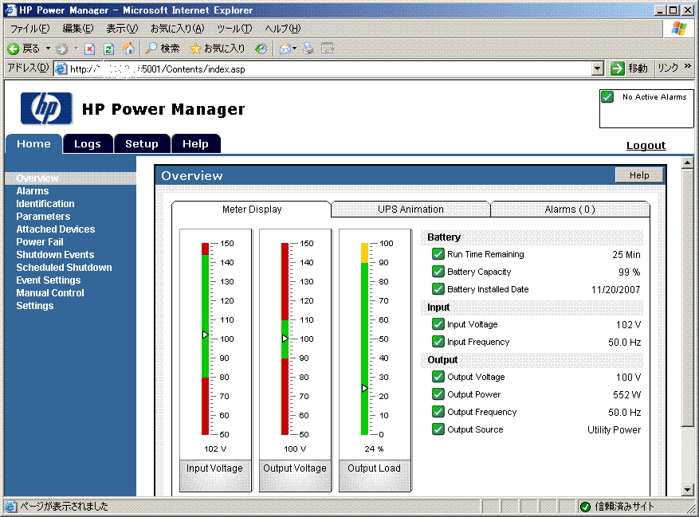Open the File (ファイル) menu

tap(29, 29)
